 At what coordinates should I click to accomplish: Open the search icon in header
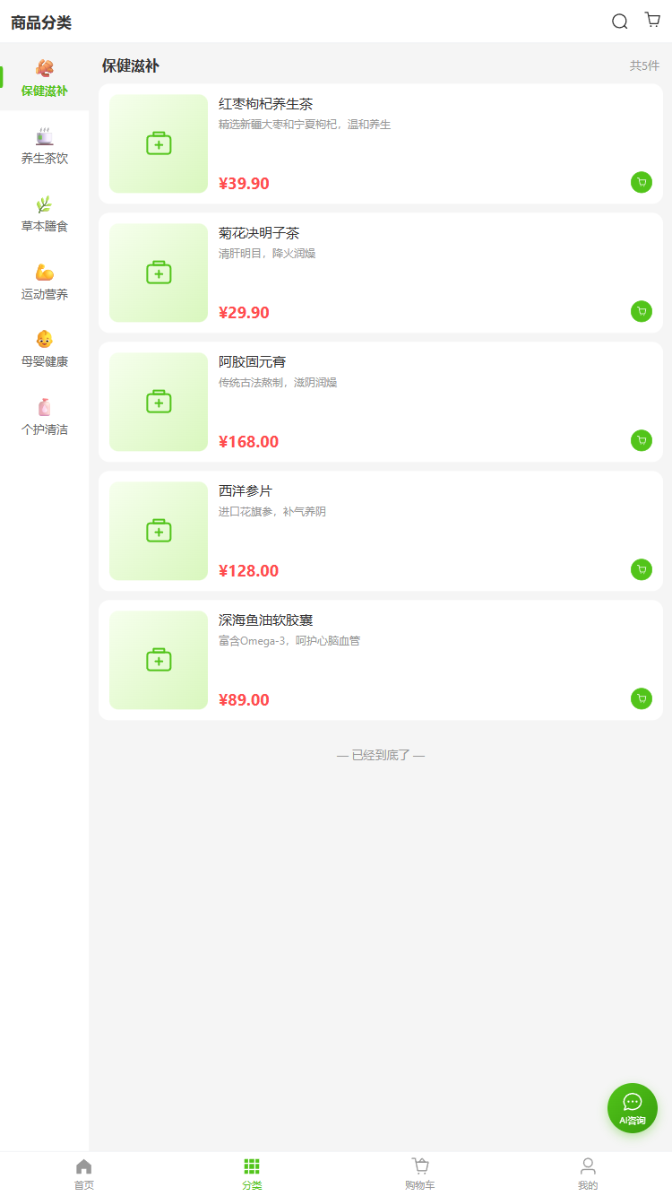pos(619,22)
